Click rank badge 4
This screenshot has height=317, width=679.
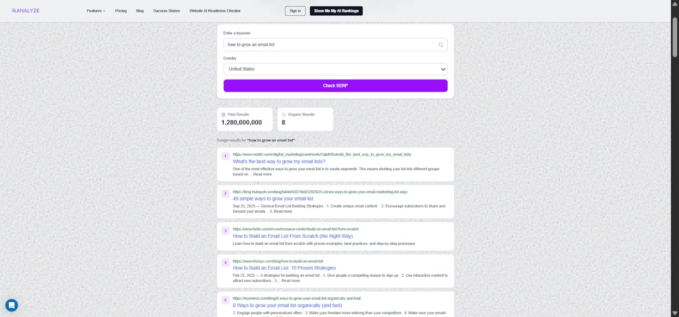tap(225, 263)
